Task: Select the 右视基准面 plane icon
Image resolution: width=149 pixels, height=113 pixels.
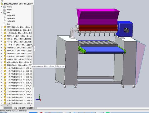Action: [x=5, y=21]
